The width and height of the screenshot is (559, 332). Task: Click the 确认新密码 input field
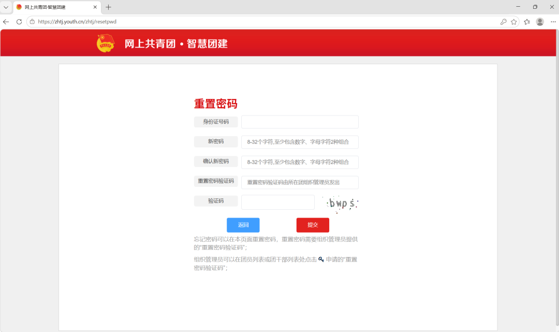300,162
